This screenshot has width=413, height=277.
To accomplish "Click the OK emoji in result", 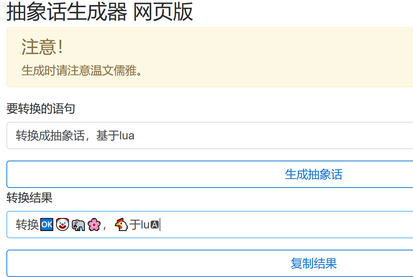I will [47, 225].
